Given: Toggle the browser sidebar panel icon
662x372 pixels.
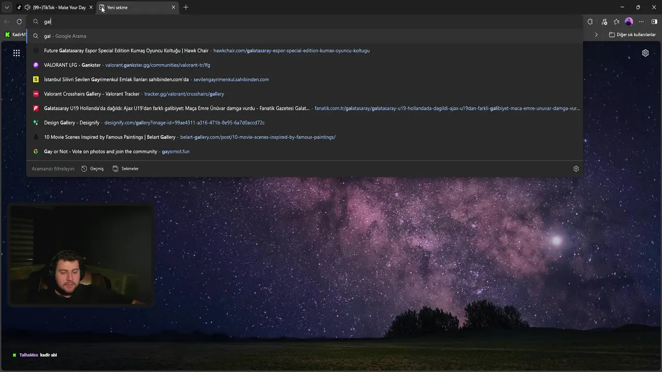Looking at the screenshot, I should click(x=654, y=22).
